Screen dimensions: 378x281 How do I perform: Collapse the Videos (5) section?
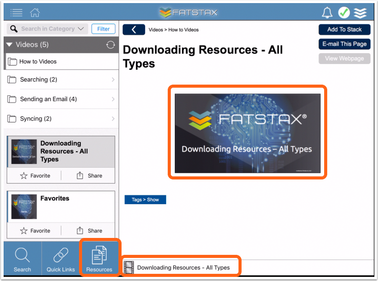point(9,45)
